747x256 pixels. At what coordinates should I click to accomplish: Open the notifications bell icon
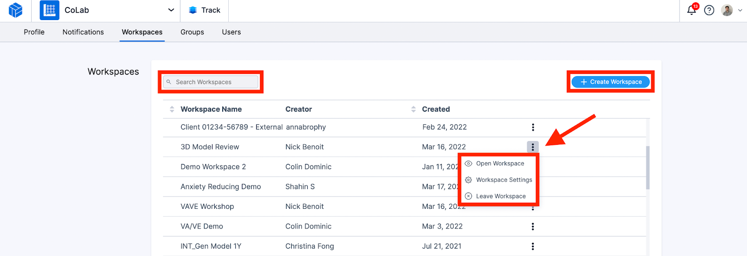point(691,10)
